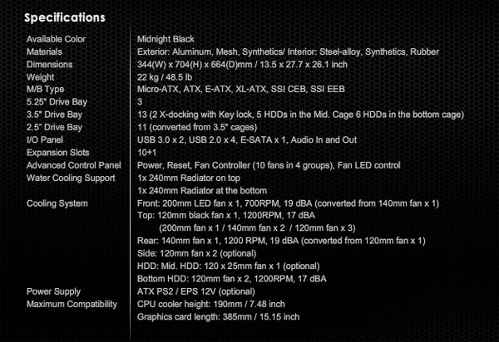
Task: Select the I/O Panel USB ports line
Action: click(x=247, y=140)
